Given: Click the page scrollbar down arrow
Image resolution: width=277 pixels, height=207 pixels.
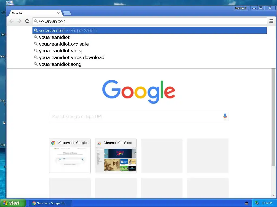Looking at the screenshot, I should 273,195.
